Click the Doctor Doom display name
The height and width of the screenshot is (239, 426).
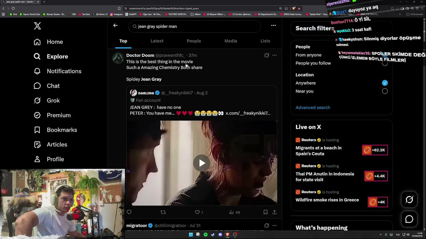[x=140, y=55]
